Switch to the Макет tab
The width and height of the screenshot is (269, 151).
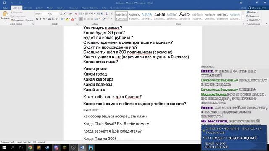(50, 8)
